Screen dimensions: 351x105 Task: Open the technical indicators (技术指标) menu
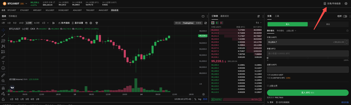(64, 23)
